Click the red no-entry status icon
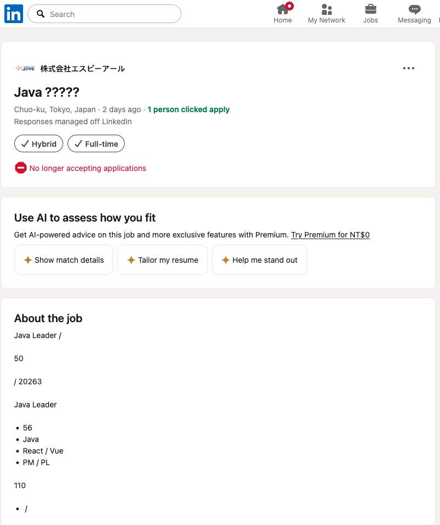440x525 pixels. pyautogui.click(x=21, y=168)
